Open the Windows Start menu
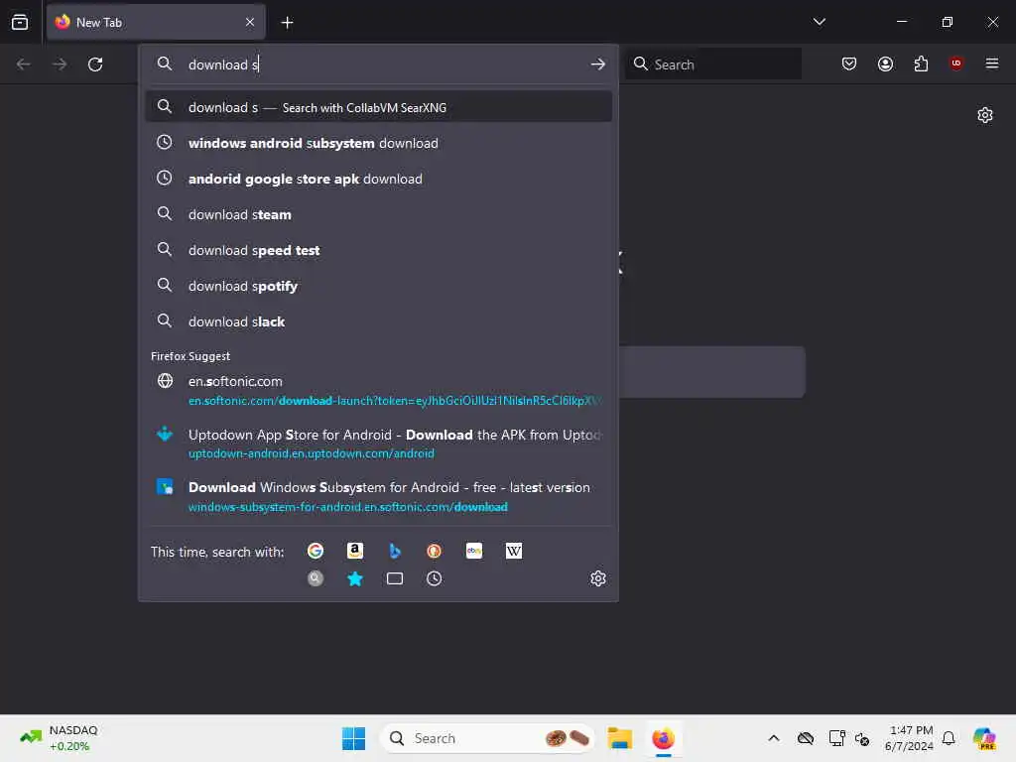Screen dimensions: 1016x762 point(353,738)
